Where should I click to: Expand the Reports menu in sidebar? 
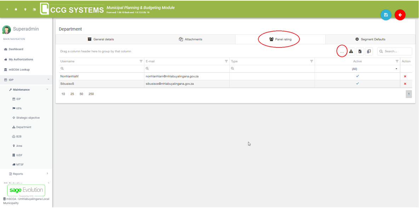(47, 174)
